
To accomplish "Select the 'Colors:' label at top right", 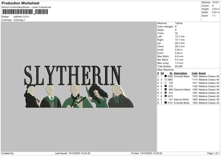I will tap(205, 6).
